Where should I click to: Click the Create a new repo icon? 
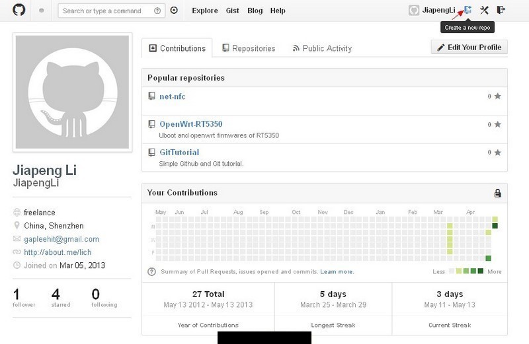(468, 10)
